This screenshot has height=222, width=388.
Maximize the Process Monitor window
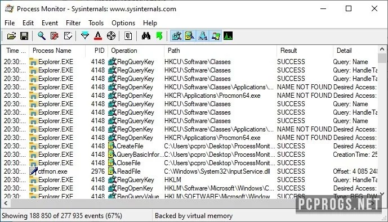click(x=349, y=8)
